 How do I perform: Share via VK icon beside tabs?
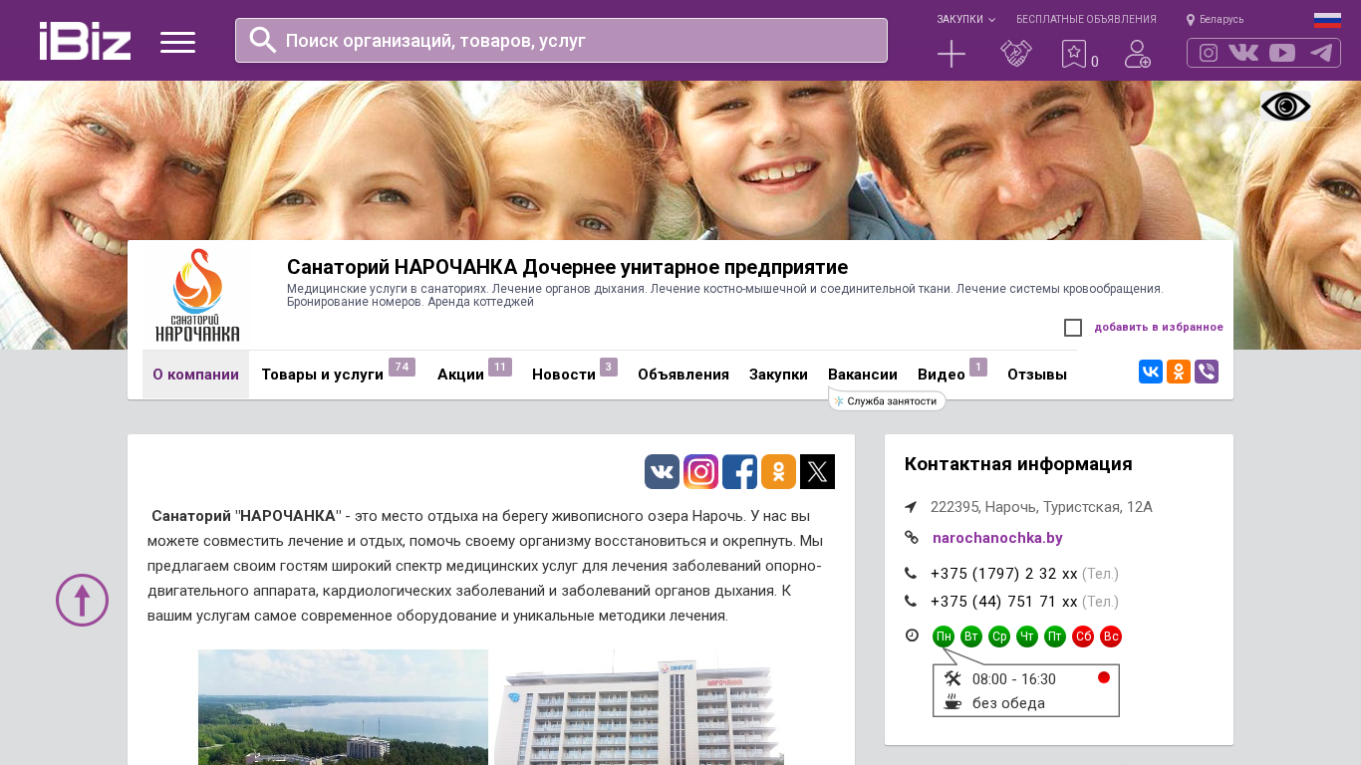coord(1151,372)
